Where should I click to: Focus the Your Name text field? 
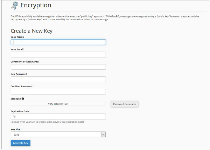[58, 42]
